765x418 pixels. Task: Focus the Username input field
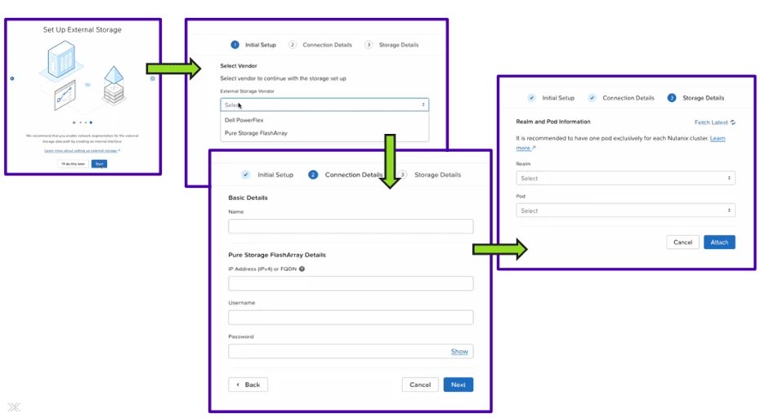(351, 317)
